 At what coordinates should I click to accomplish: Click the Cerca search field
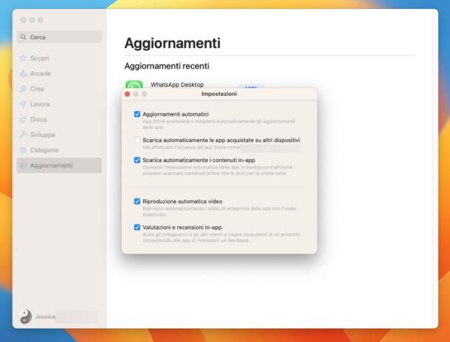[x=59, y=37]
